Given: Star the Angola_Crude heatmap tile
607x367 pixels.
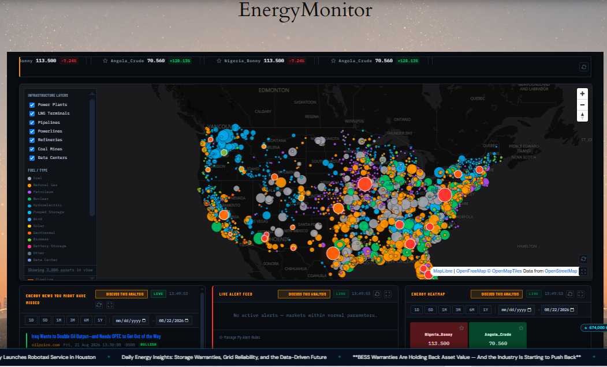Looking at the screenshot, I should [521, 328].
